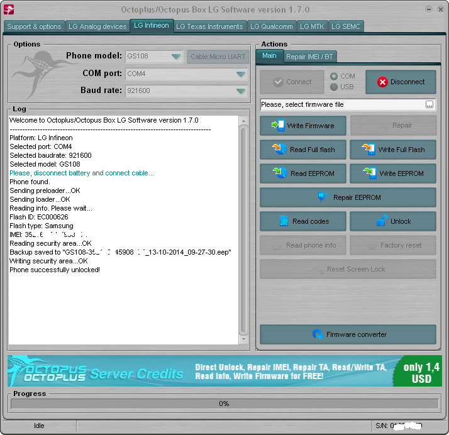The height and width of the screenshot is (435, 449).
Task: Minimize the Octoplus window
Action: (x=428, y=9)
